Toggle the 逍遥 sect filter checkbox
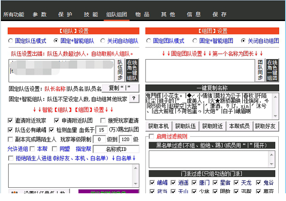 click(x=173, y=183)
